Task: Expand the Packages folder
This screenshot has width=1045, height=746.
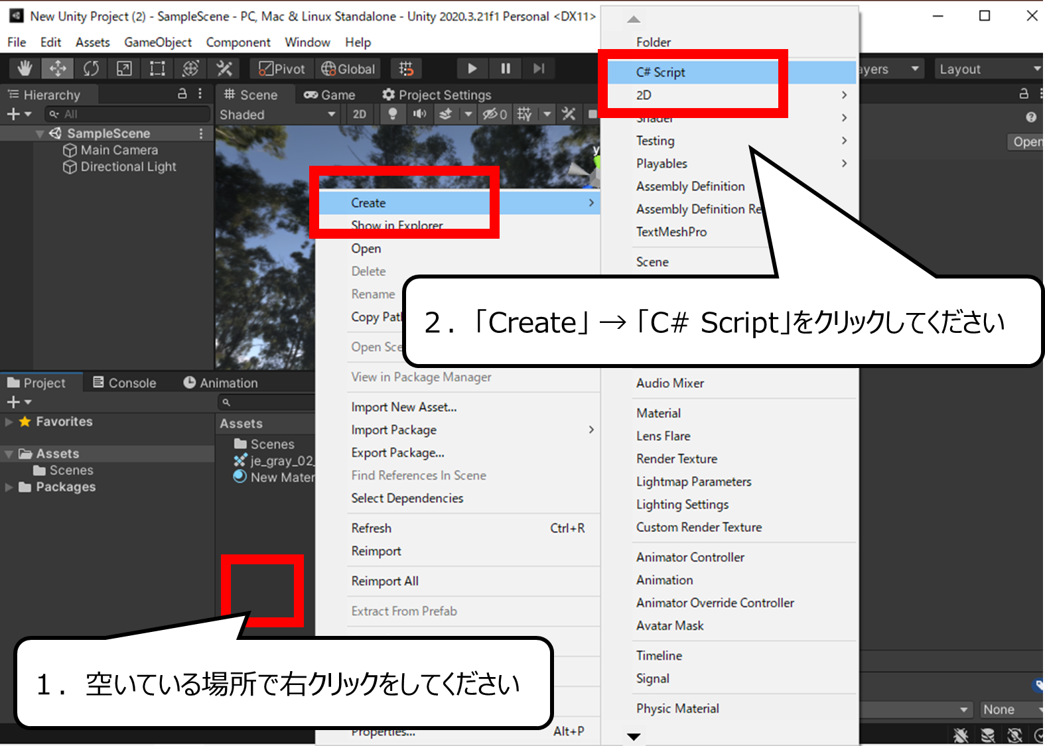Action: [x=9, y=487]
